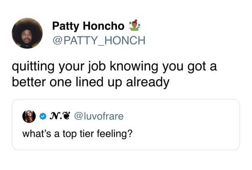Visit the @PATTY_HONCH handle
Screen dimensions: 252x170
tap(99, 40)
